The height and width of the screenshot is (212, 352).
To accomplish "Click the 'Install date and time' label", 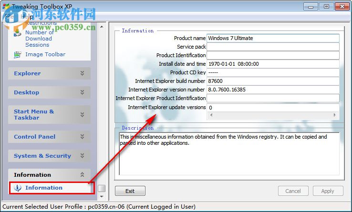I will pyautogui.click(x=182, y=64).
